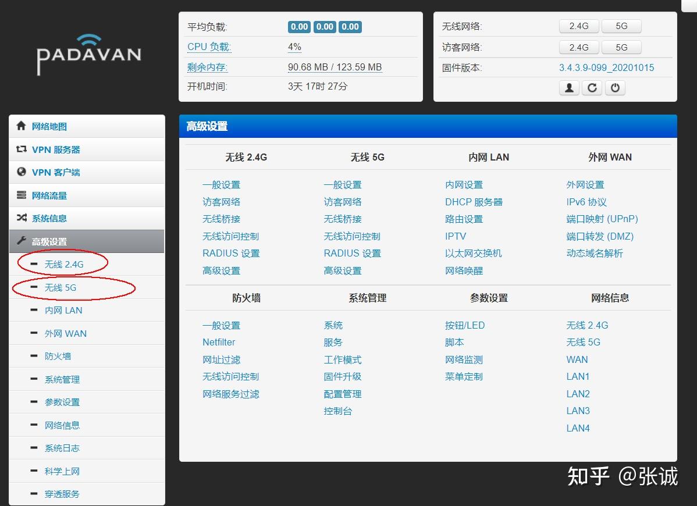
Task: Open RADIUS 设置 under 无线 5G column
Action: pos(353,253)
